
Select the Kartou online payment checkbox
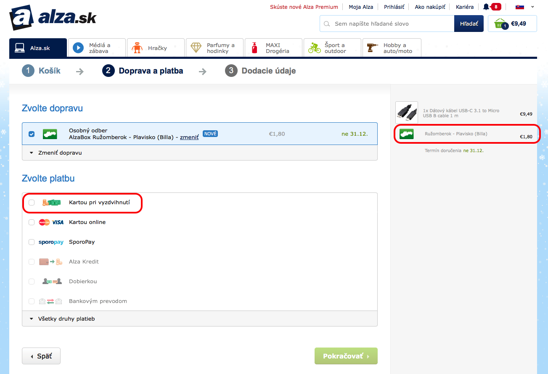pyautogui.click(x=32, y=222)
